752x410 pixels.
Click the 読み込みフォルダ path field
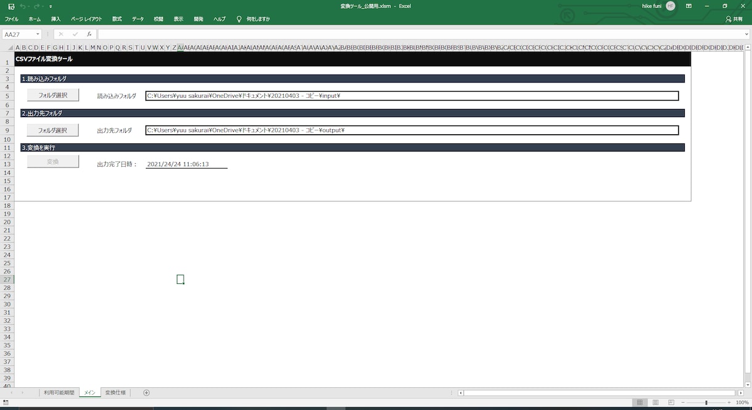(x=412, y=95)
